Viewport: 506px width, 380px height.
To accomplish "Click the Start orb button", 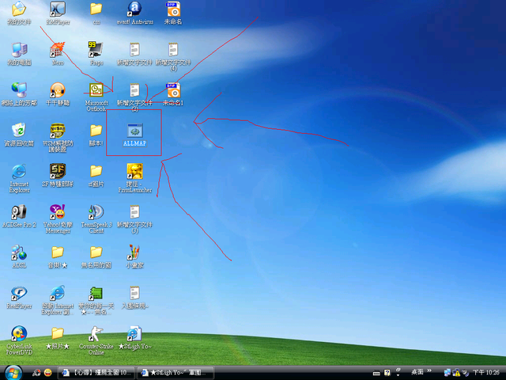I will pyautogui.click(x=13, y=372).
